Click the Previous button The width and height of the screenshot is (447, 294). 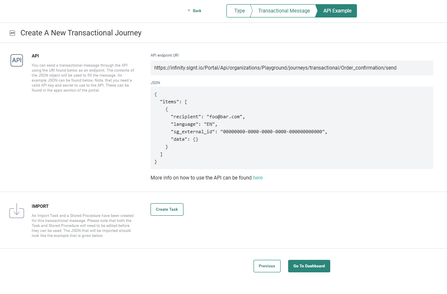[x=267, y=266]
